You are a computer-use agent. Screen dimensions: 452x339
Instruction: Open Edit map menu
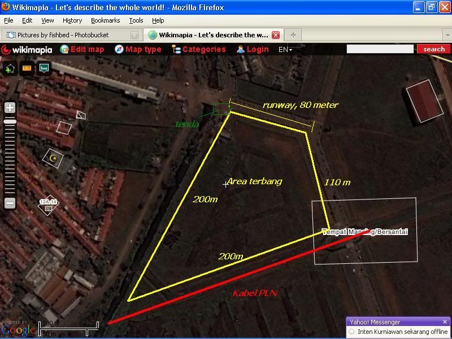pos(87,49)
